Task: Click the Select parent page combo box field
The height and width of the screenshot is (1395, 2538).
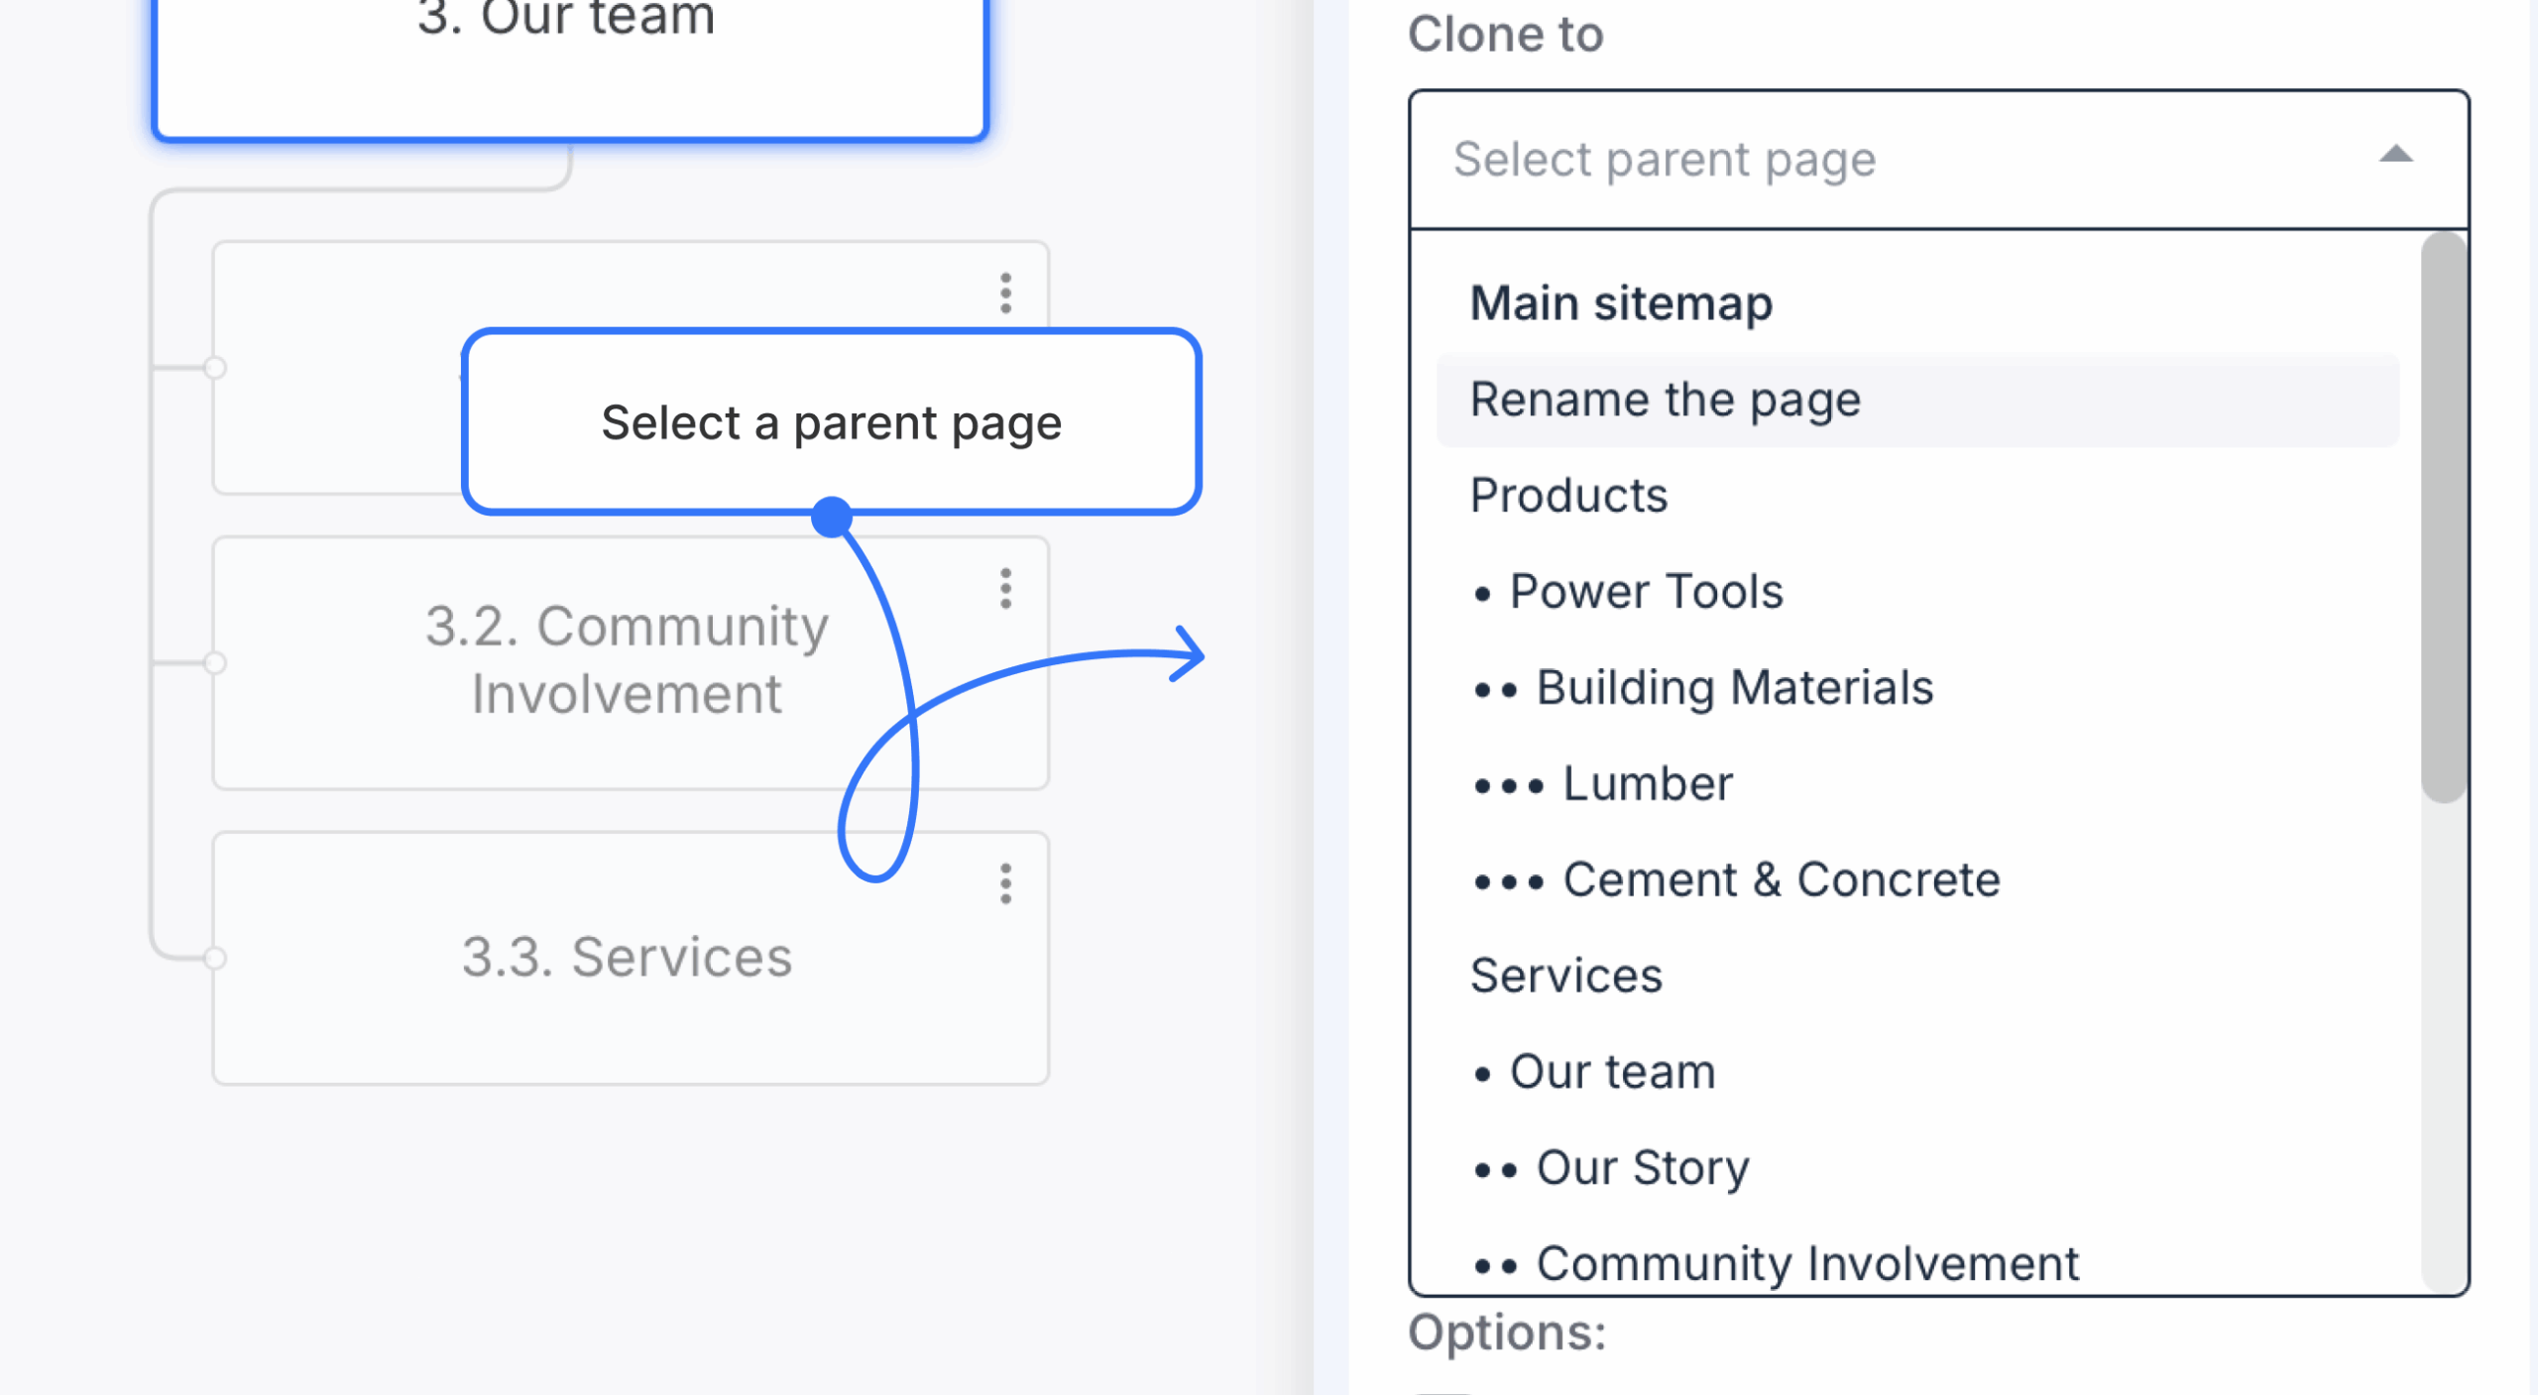Action: coord(1938,160)
